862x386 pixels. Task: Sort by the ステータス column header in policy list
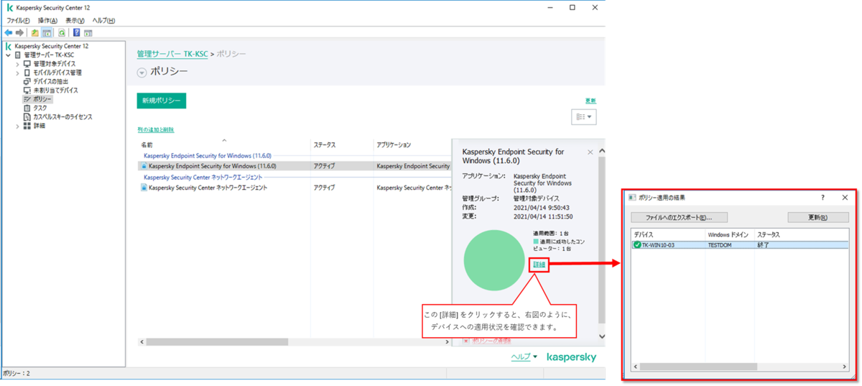pos(342,145)
